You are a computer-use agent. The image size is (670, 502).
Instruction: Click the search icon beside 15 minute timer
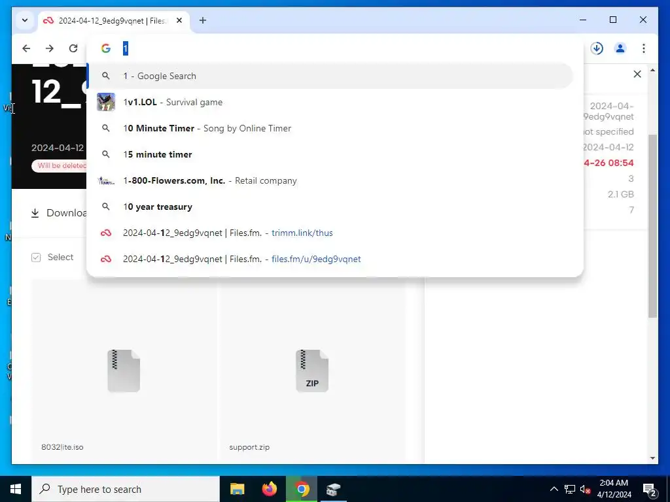click(x=105, y=154)
